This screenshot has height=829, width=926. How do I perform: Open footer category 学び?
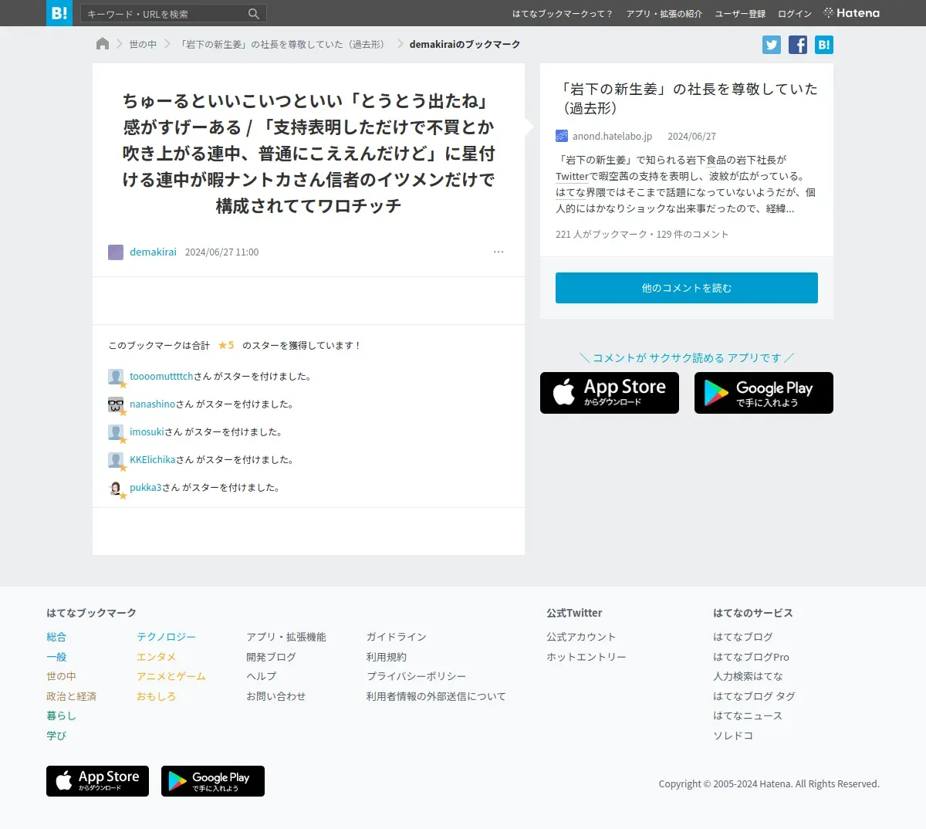(56, 736)
